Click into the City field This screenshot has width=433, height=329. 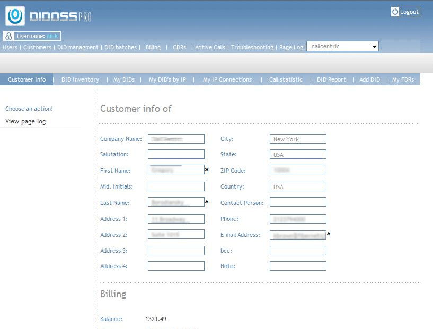tap(298, 139)
